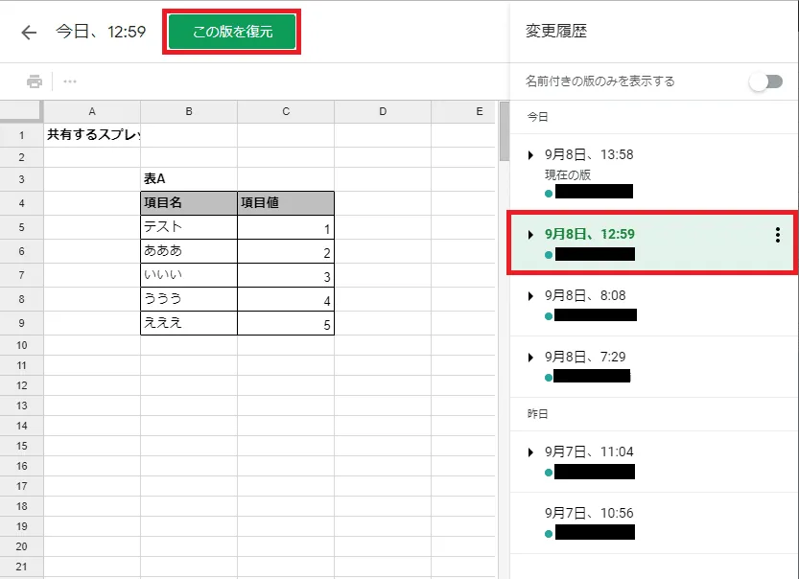
Task: Open more actions for 9月8日 12:59 version
Action: click(x=778, y=235)
